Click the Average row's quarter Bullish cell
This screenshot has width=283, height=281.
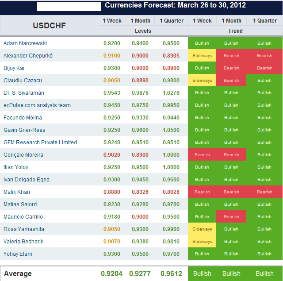(264, 273)
